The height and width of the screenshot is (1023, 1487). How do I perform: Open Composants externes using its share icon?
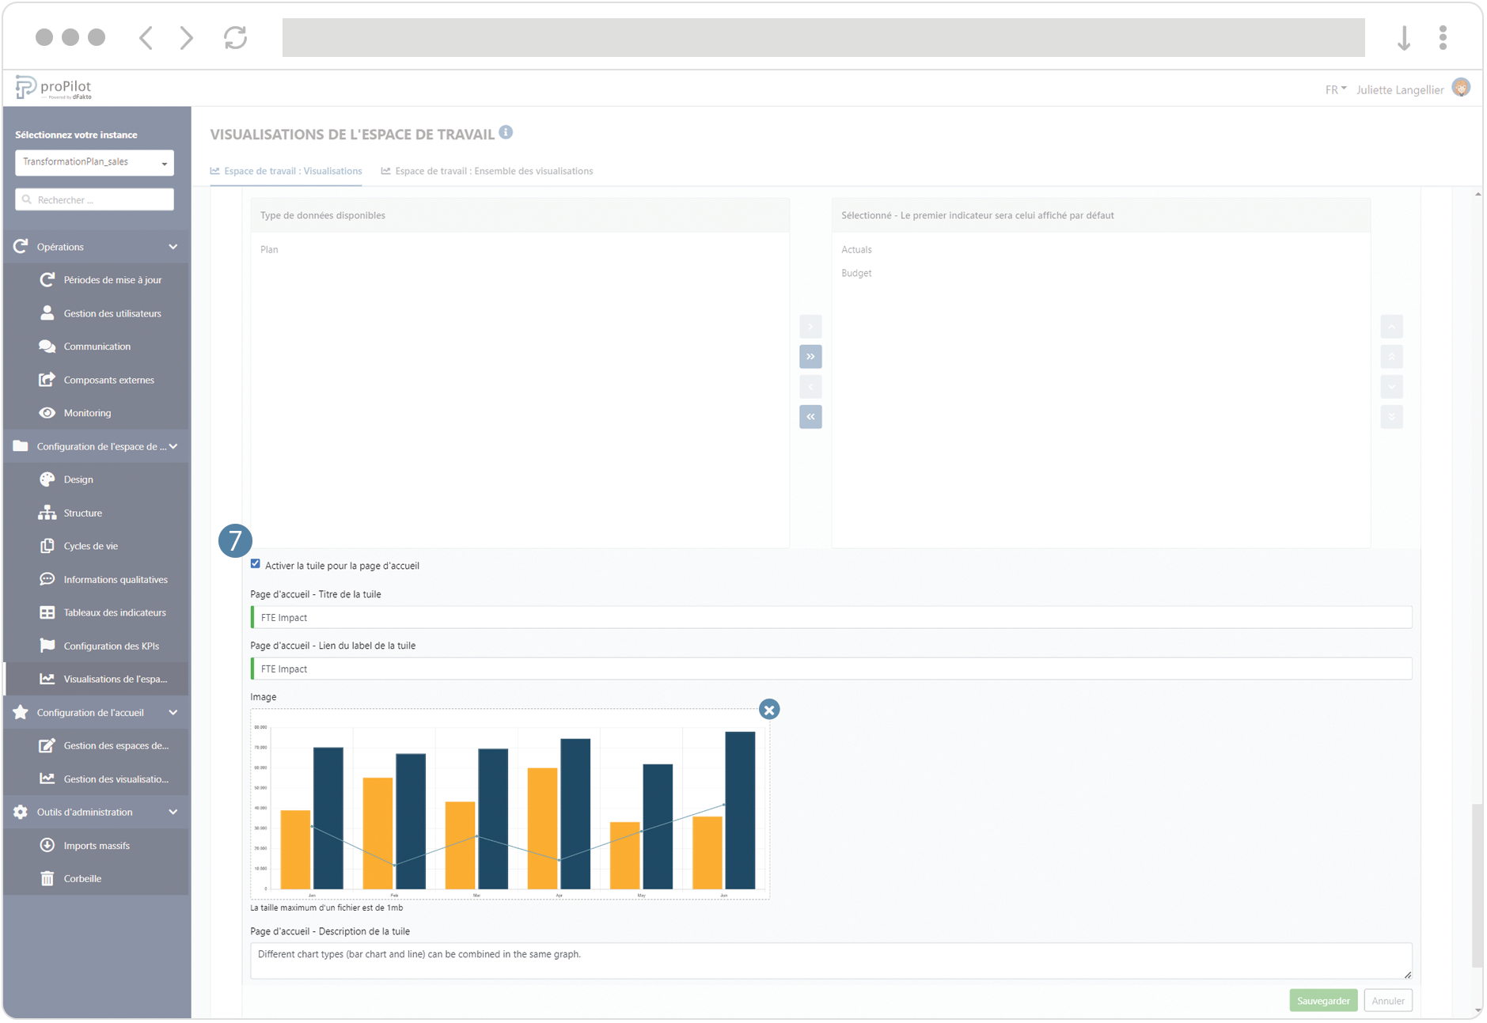coord(47,379)
